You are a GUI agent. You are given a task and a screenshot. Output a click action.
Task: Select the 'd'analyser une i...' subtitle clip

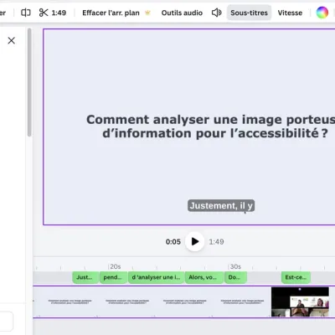coord(156,277)
